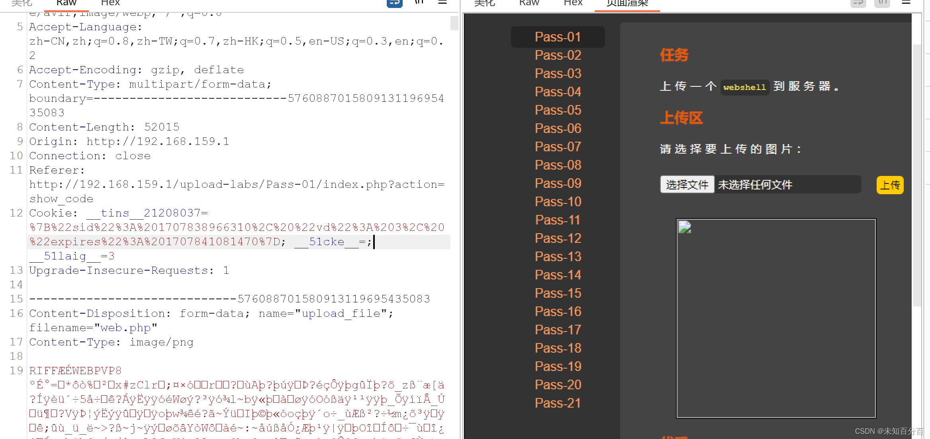Switch response view to Raw tab
The image size is (930, 439).
coord(529,3)
